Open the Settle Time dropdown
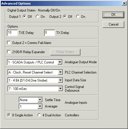The width and height of the screenshot is (128, 129). [40, 100]
